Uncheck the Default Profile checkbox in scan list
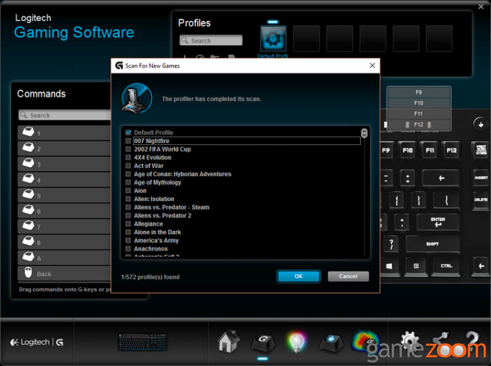491x366 pixels. coord(128,133)
